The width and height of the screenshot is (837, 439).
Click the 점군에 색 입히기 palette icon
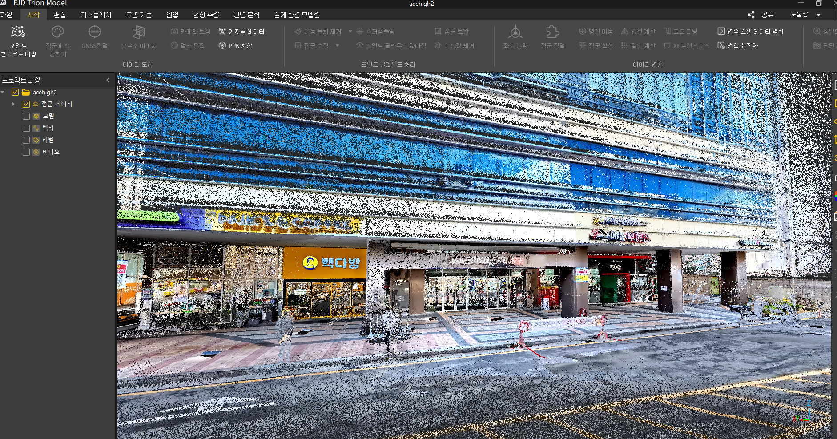tap(58, 32)
